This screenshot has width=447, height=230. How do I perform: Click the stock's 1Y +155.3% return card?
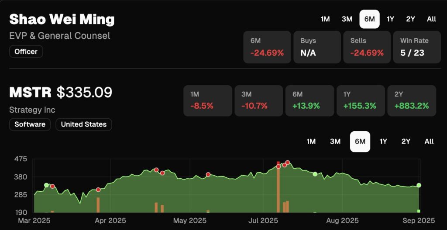(x=360, y=100)
